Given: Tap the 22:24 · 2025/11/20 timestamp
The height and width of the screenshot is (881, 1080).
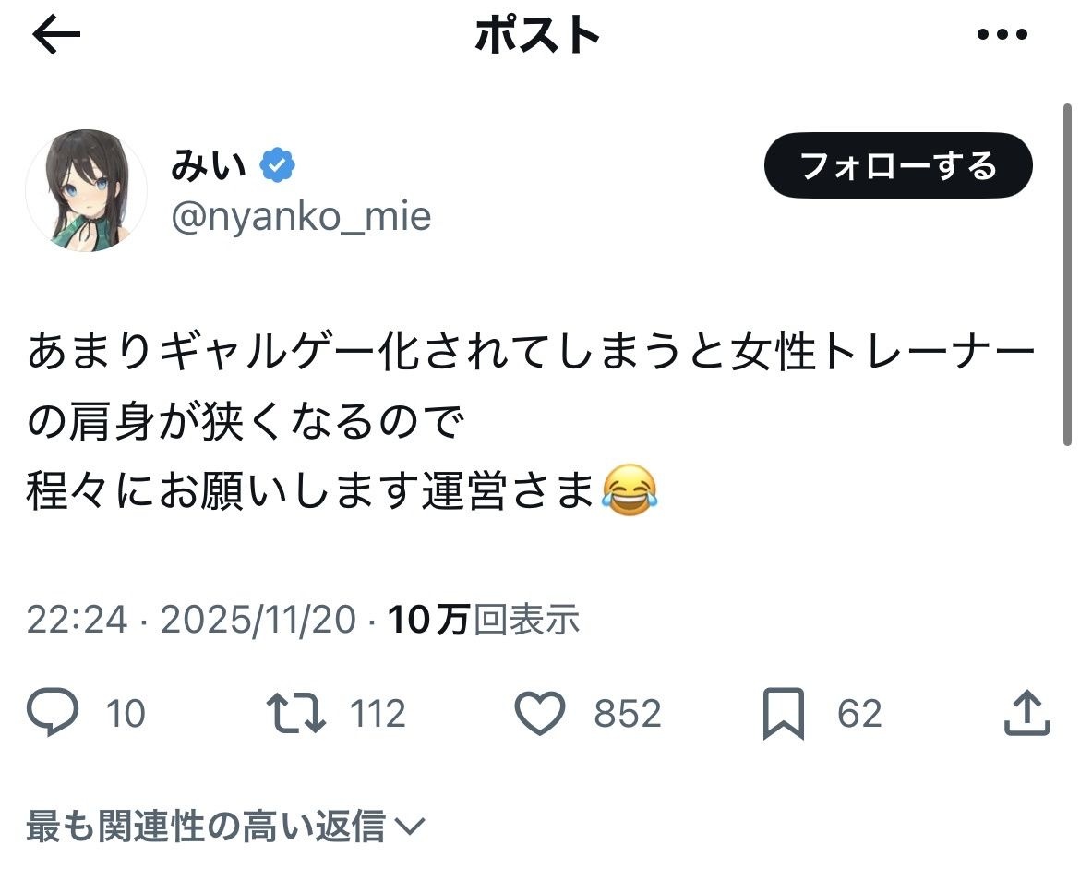Looking at the screenshot, I should 190,620.
